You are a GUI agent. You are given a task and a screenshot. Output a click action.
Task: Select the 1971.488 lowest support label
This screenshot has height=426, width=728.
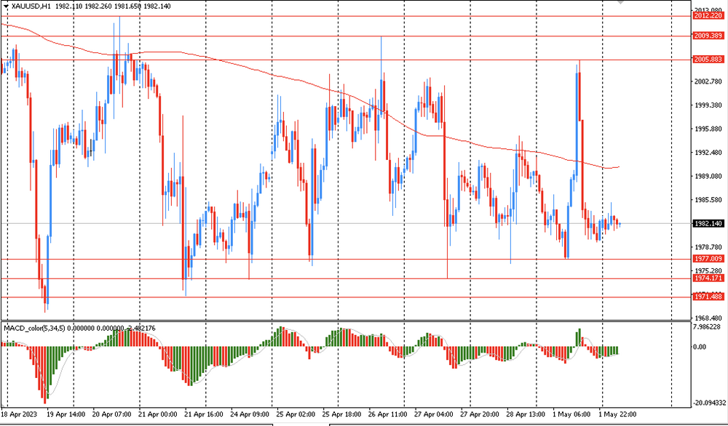(x=708, y=297)
